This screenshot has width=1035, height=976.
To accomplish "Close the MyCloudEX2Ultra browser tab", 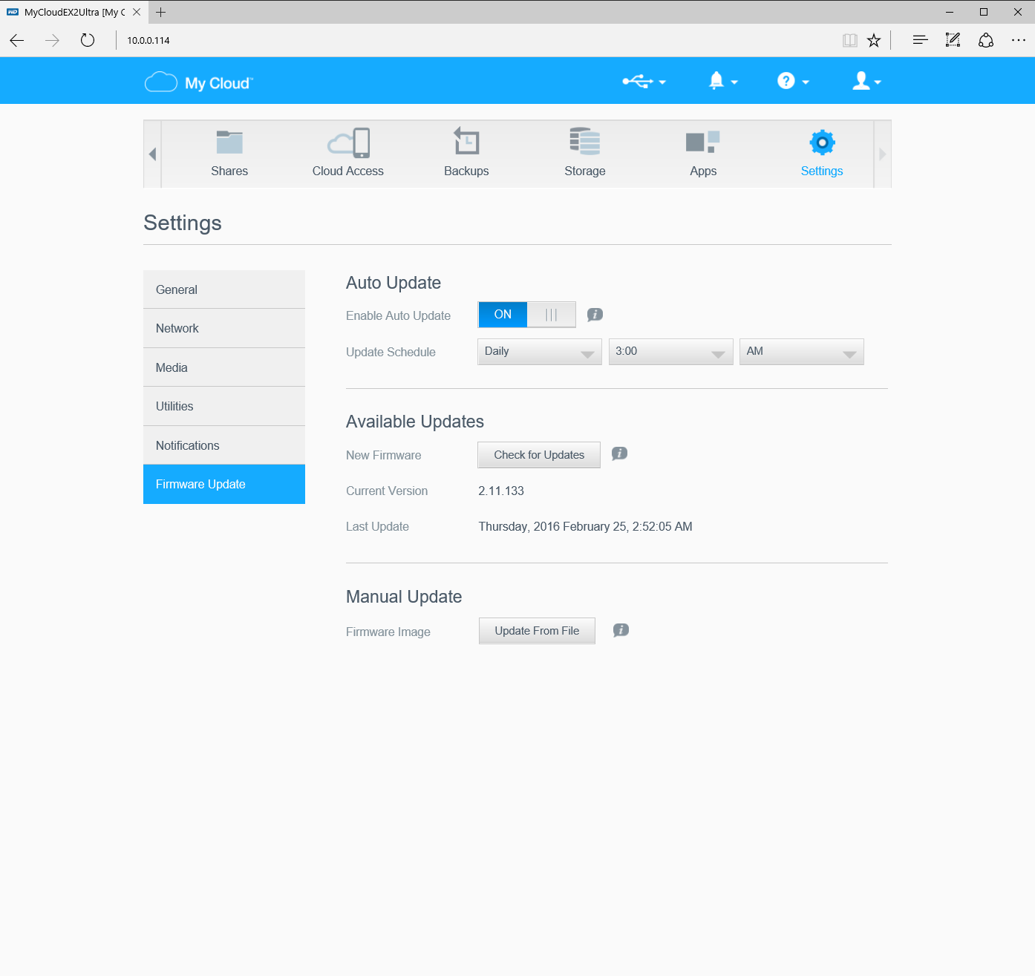I will point(137,12).
